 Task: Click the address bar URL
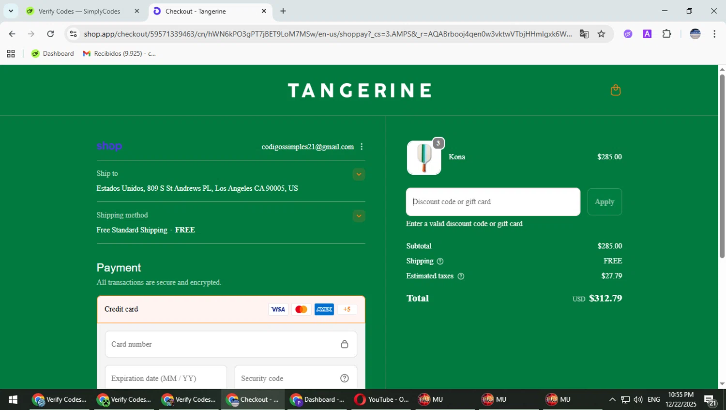(x=328, y=34)
